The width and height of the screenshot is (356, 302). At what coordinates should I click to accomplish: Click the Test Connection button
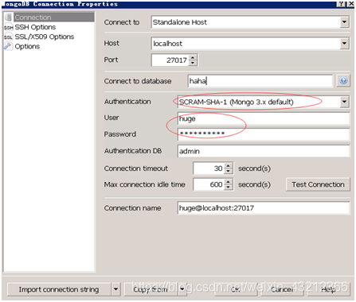coord(318,184)
